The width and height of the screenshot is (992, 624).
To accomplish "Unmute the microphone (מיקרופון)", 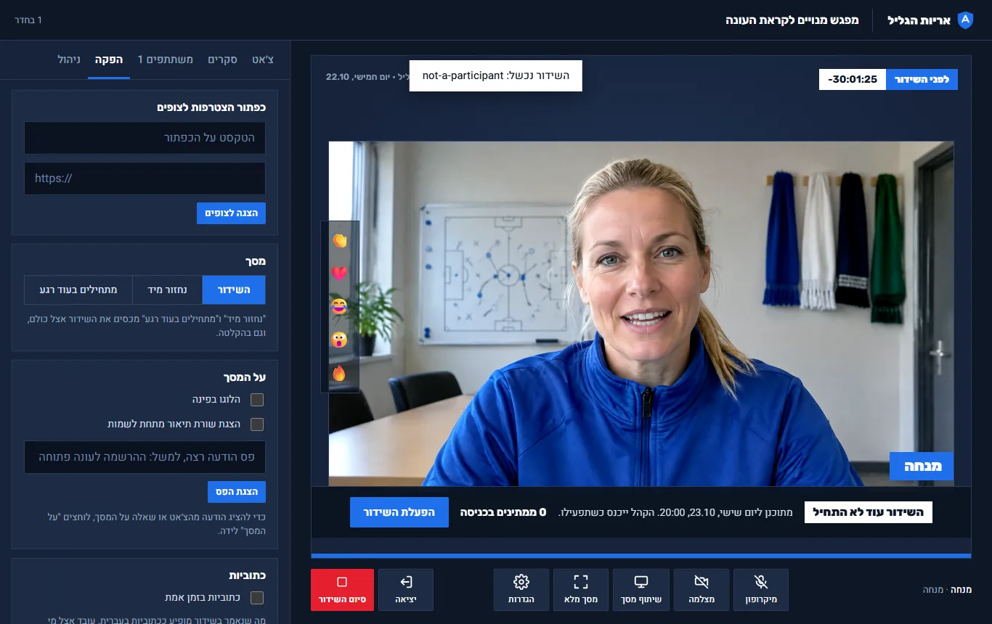I will (760, 589).
